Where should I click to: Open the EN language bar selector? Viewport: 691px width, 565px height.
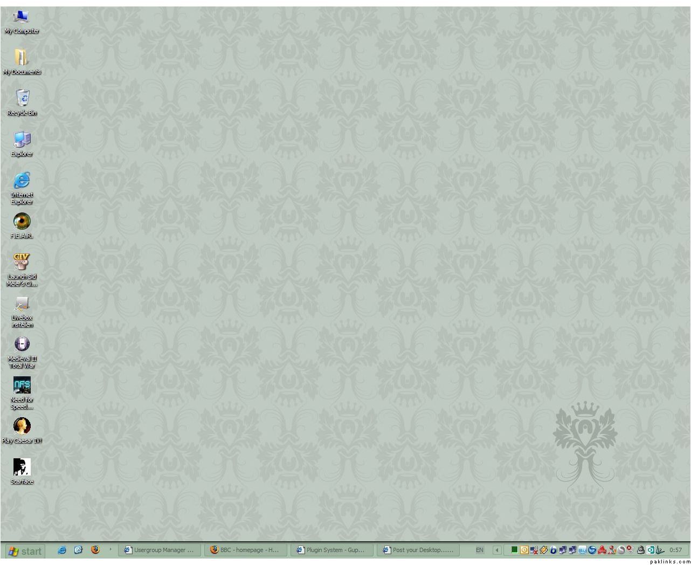point(479,550)
